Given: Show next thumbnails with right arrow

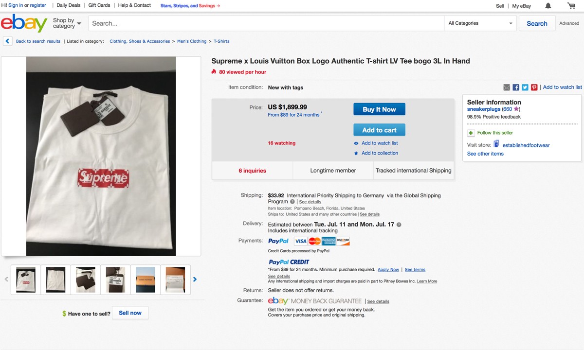Looking at the screenshot, I should pyautogui.click(x=195, y=280).
